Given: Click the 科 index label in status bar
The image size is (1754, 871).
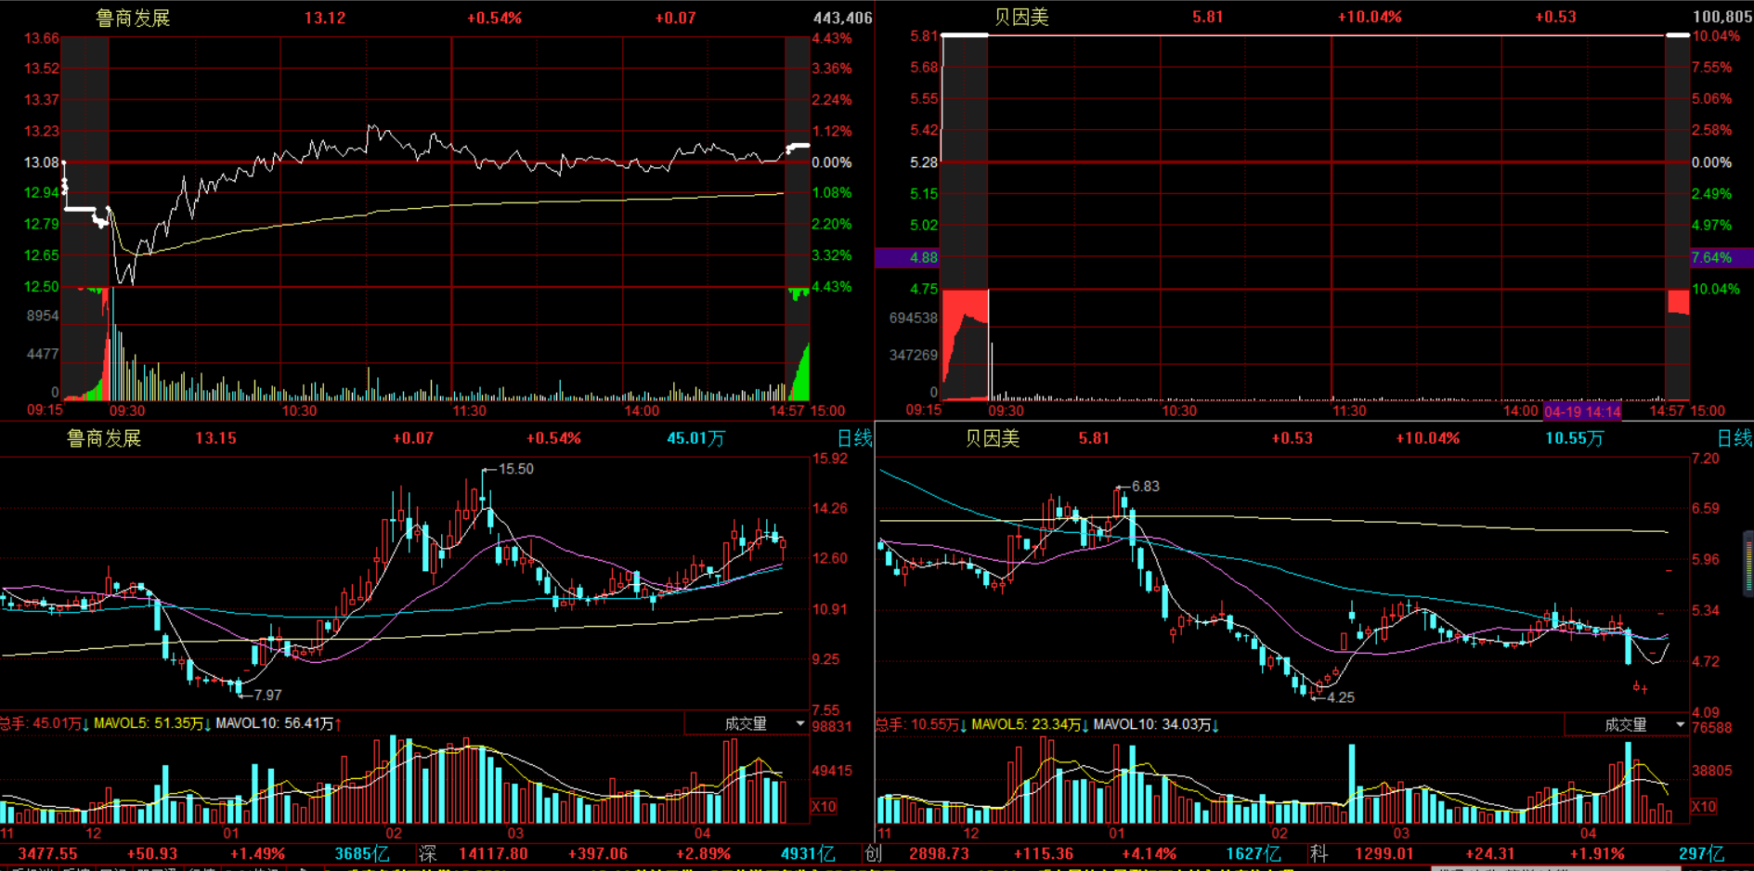Looking at the screenshot, I should point(1319,853).
